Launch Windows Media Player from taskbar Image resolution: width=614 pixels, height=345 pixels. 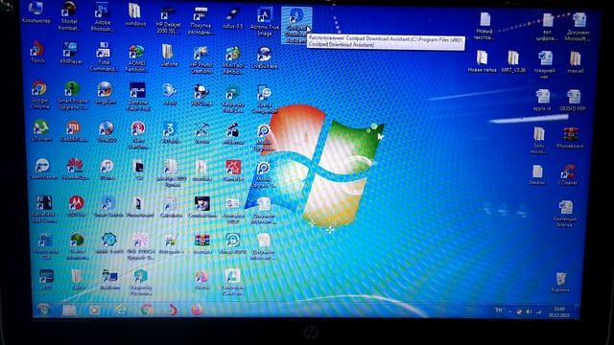(94, 310)
